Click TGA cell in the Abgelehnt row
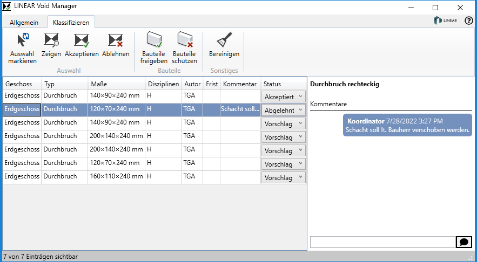This screenshot has height=262, width=477. pyautogui.click(x=192, y=109)
